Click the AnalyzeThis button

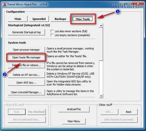pyautogui.click(x=74, y=109)
